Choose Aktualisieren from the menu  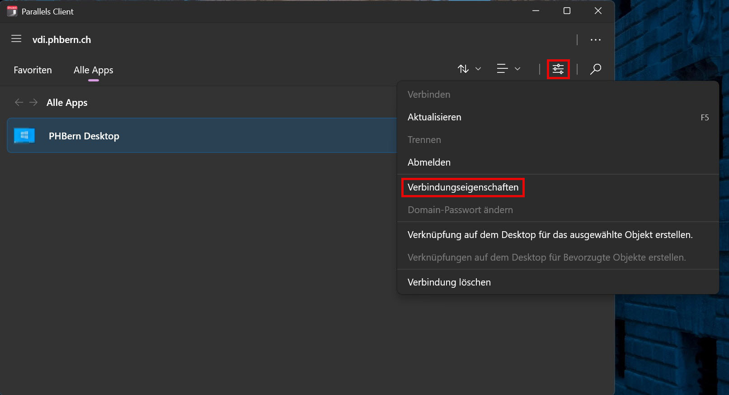558,117
